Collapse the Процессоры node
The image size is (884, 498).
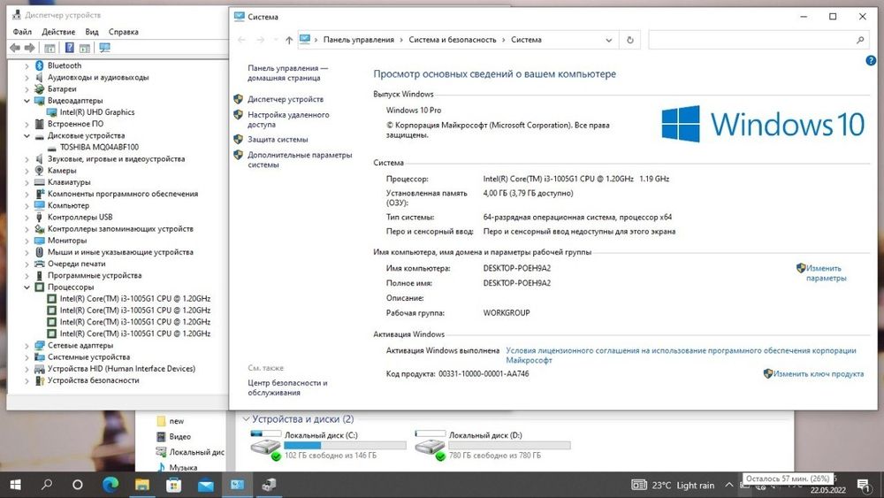[x=27, y=287]
